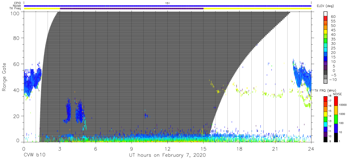Click the '35' label on ELEV scale
This screenshot has width=350, height=161.
click(x=333, y=39)
